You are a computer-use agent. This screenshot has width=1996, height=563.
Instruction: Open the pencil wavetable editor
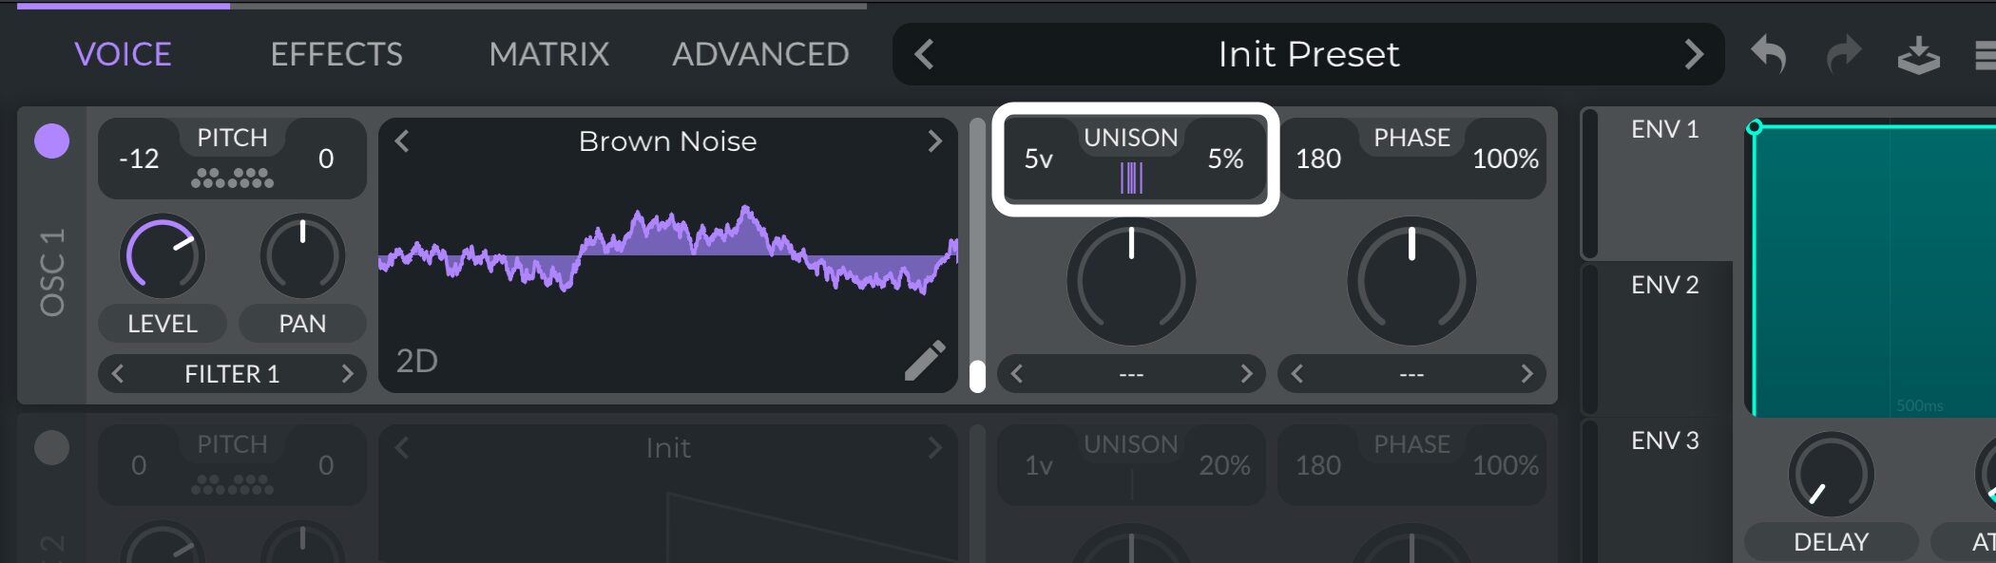pyautogui.click(x=924, y=361)
